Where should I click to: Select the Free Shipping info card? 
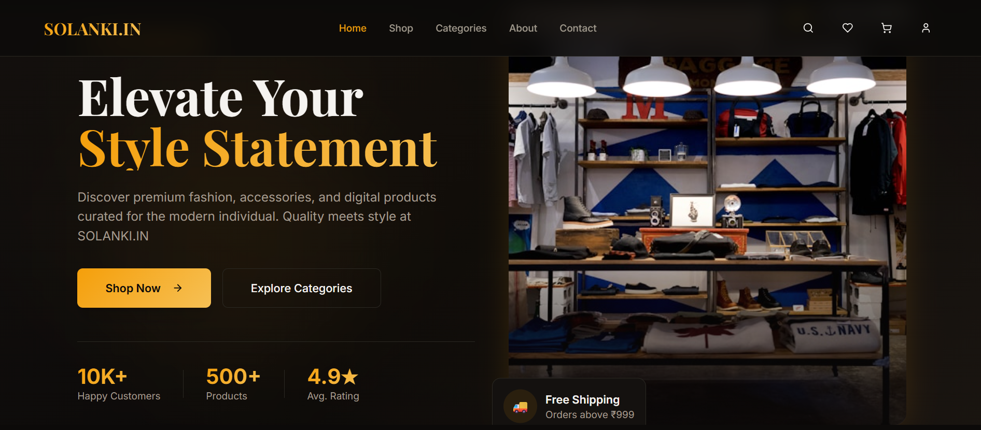[569, 404]
